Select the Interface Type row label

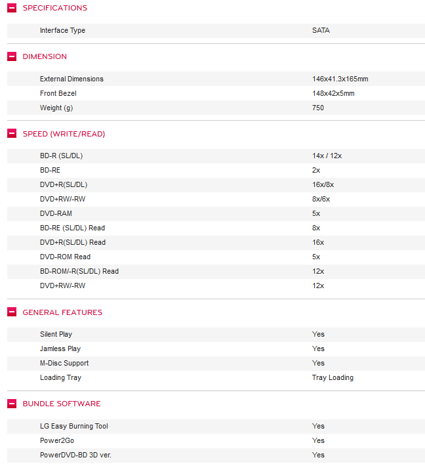(x=62, y=31)
